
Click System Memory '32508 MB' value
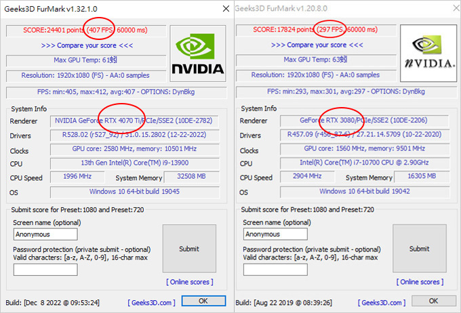pos(191,177)
